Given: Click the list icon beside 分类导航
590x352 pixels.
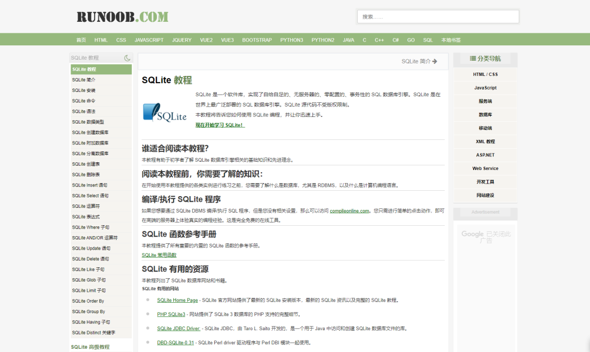Looking at the screenshot, I should pos(473,58).
